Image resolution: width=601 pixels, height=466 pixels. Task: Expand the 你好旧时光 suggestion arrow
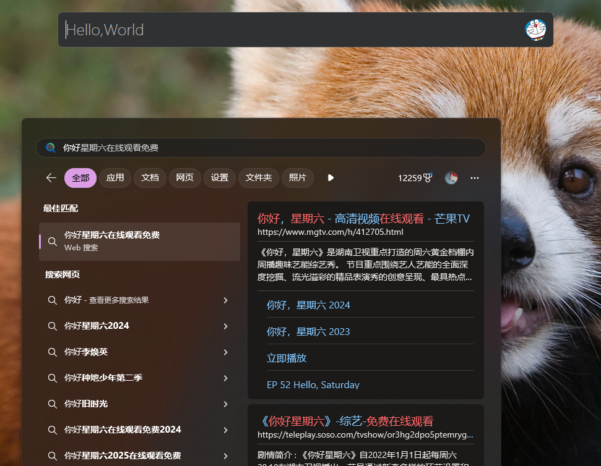coord(225,404)
